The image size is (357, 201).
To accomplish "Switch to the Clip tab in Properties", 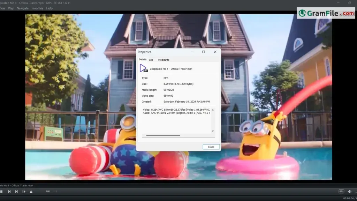I will coord(151,60).
